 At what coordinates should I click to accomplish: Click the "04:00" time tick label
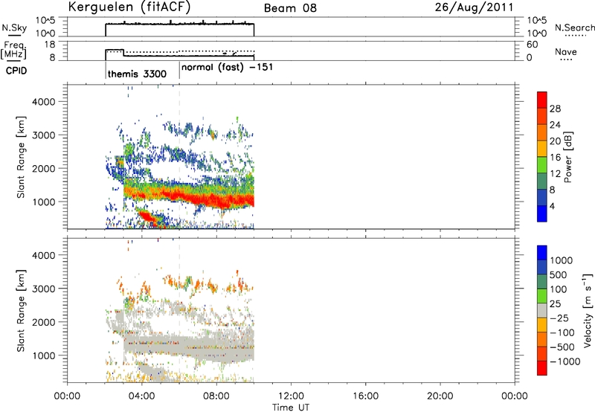[x=141, y=396]
